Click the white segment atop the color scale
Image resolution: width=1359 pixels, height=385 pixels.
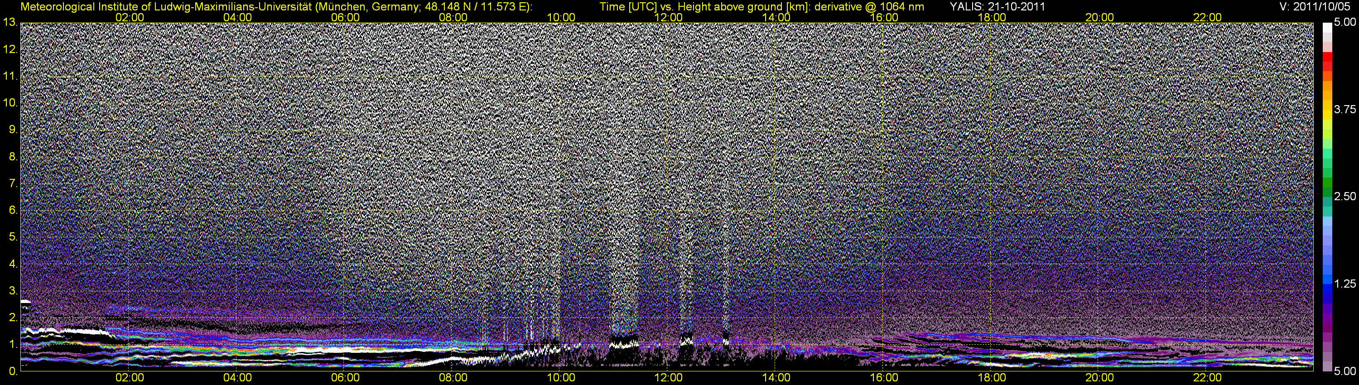click(1327, 28)
